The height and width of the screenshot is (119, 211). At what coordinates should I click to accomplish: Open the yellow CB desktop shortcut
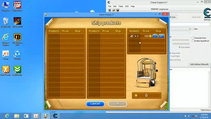tap(17, 39)
